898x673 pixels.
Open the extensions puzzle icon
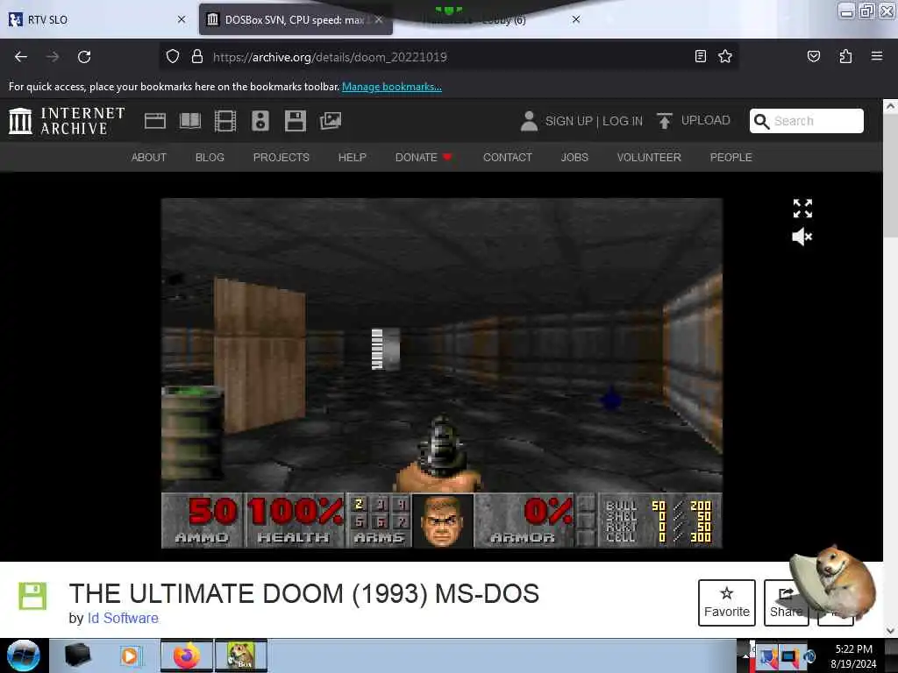coord(845,56)
